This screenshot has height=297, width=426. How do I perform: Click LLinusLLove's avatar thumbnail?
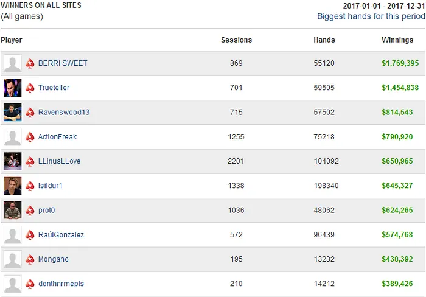pyautogui.click(x=12, y=161)
